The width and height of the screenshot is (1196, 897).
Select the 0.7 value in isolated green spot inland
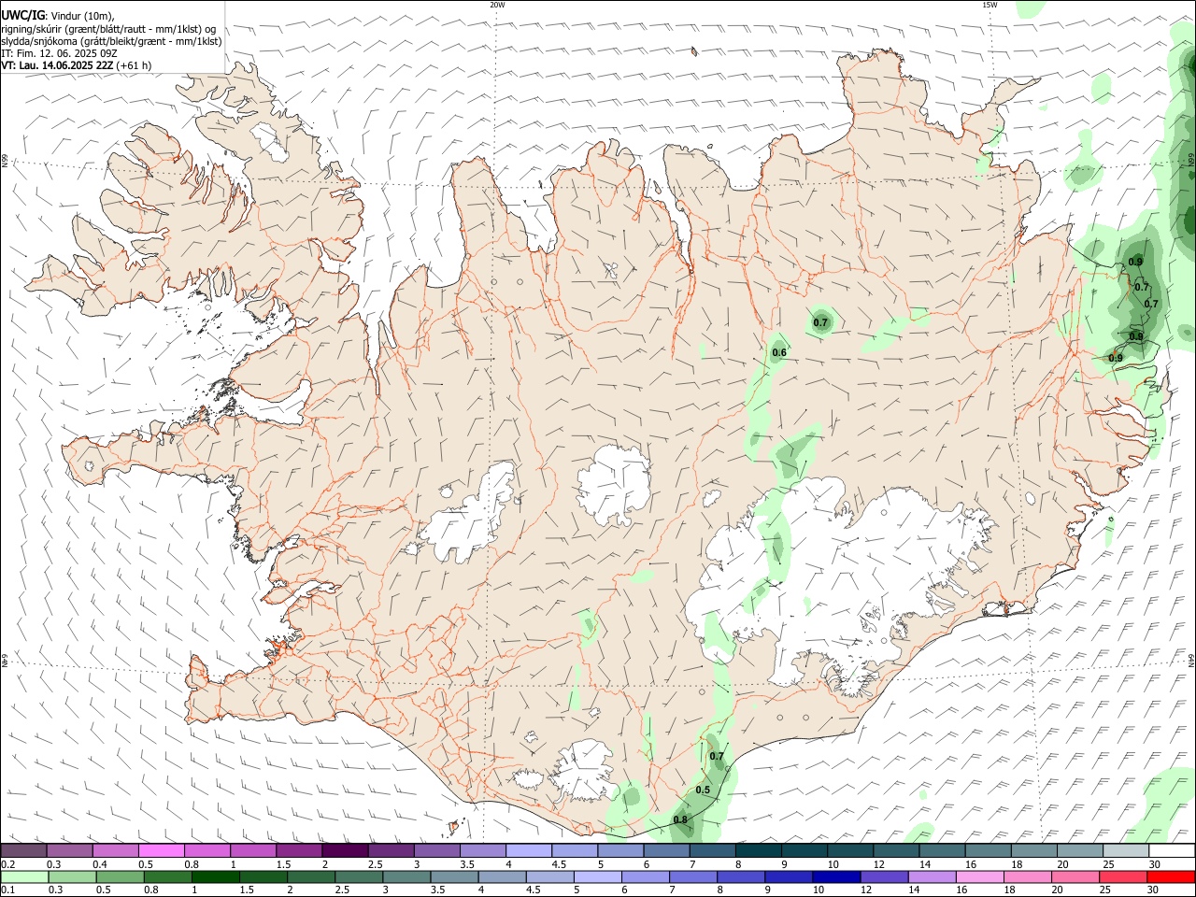(820, 322)
